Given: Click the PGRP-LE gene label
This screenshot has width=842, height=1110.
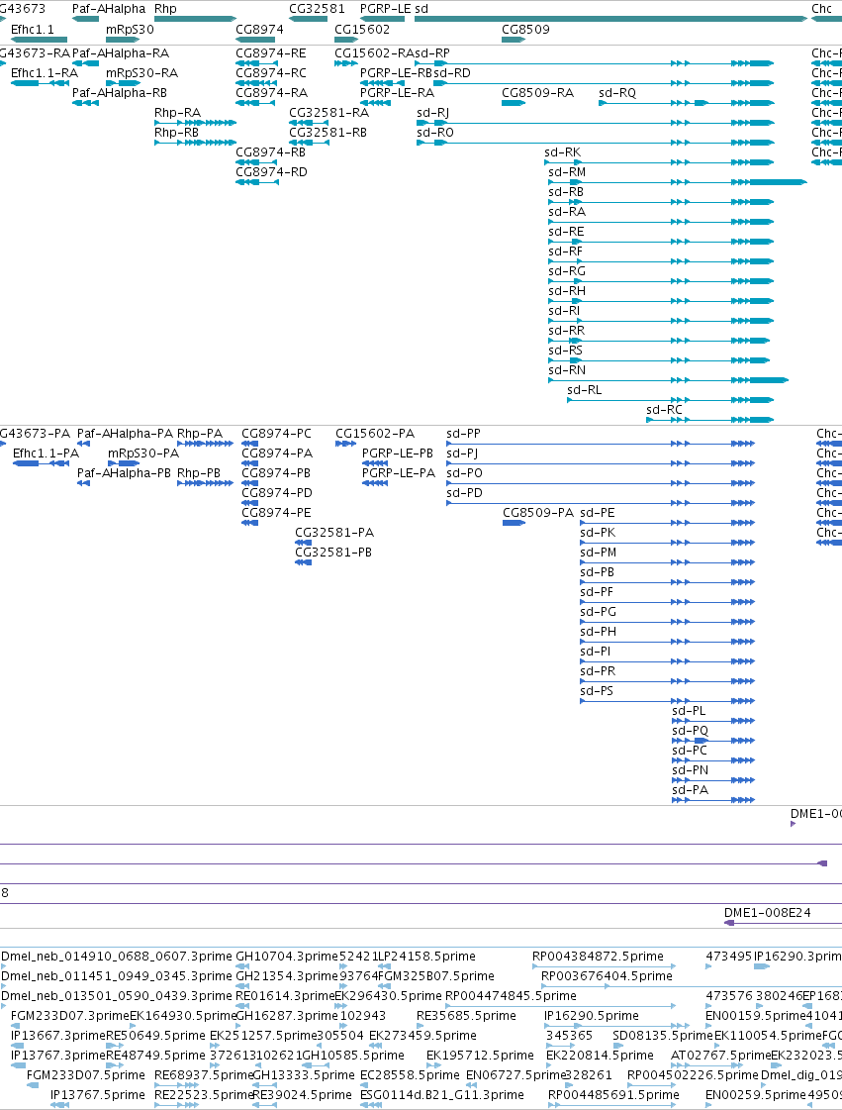Looking at the screenshot, I should pyautogui.click(x=385, y=9).
